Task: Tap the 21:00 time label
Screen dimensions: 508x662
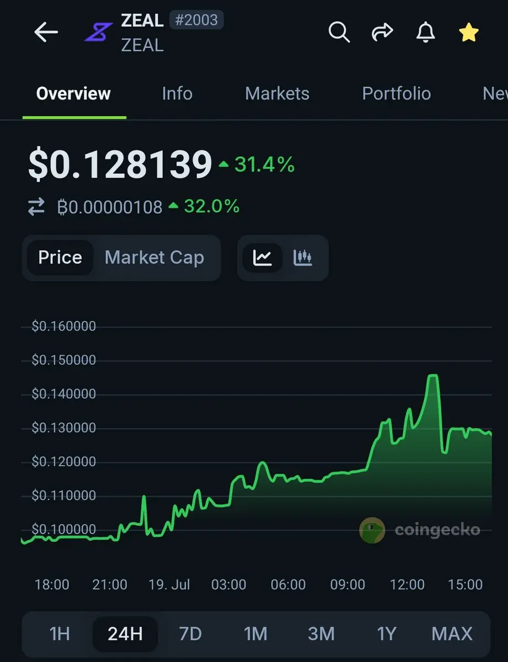Action: point(110,585)
